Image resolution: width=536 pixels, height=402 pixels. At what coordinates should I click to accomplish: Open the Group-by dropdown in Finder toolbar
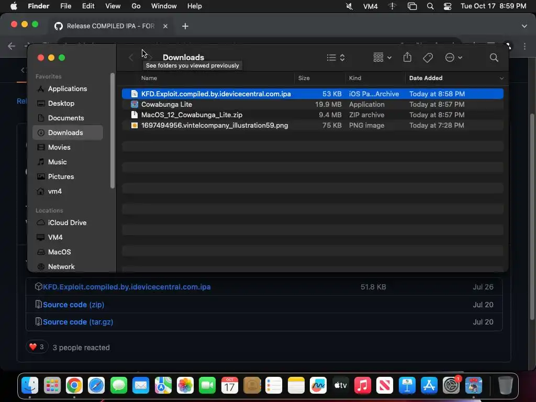pos(382,58)
